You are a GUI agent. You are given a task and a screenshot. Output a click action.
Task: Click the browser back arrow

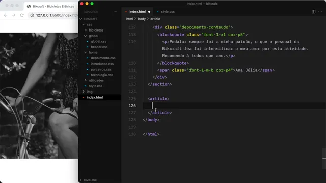coord(6,15)
